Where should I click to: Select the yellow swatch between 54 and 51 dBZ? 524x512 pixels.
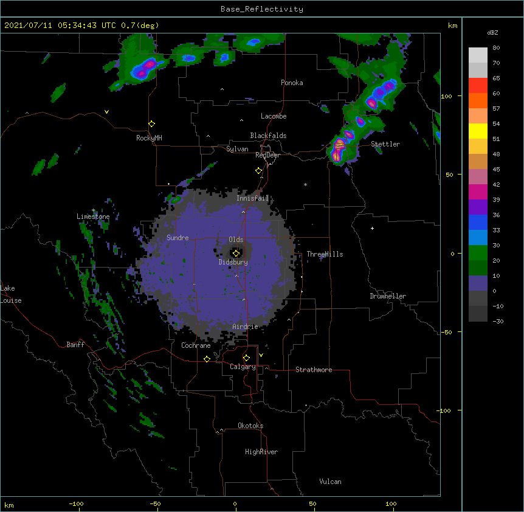[x=478, y=131]
